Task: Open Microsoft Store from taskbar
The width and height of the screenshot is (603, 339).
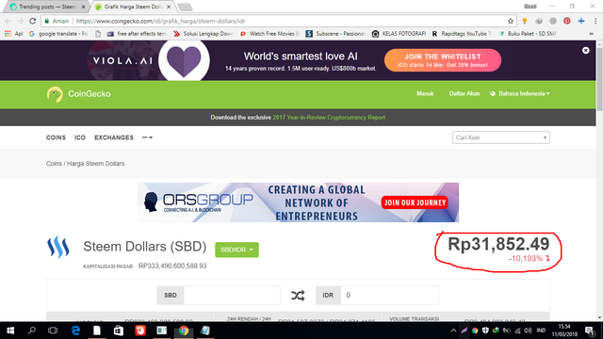Action: click(x=119, y=331)
